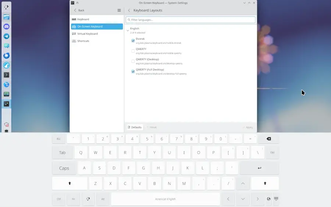Tap the forward slash key on keyboard

tap(228, 183)
